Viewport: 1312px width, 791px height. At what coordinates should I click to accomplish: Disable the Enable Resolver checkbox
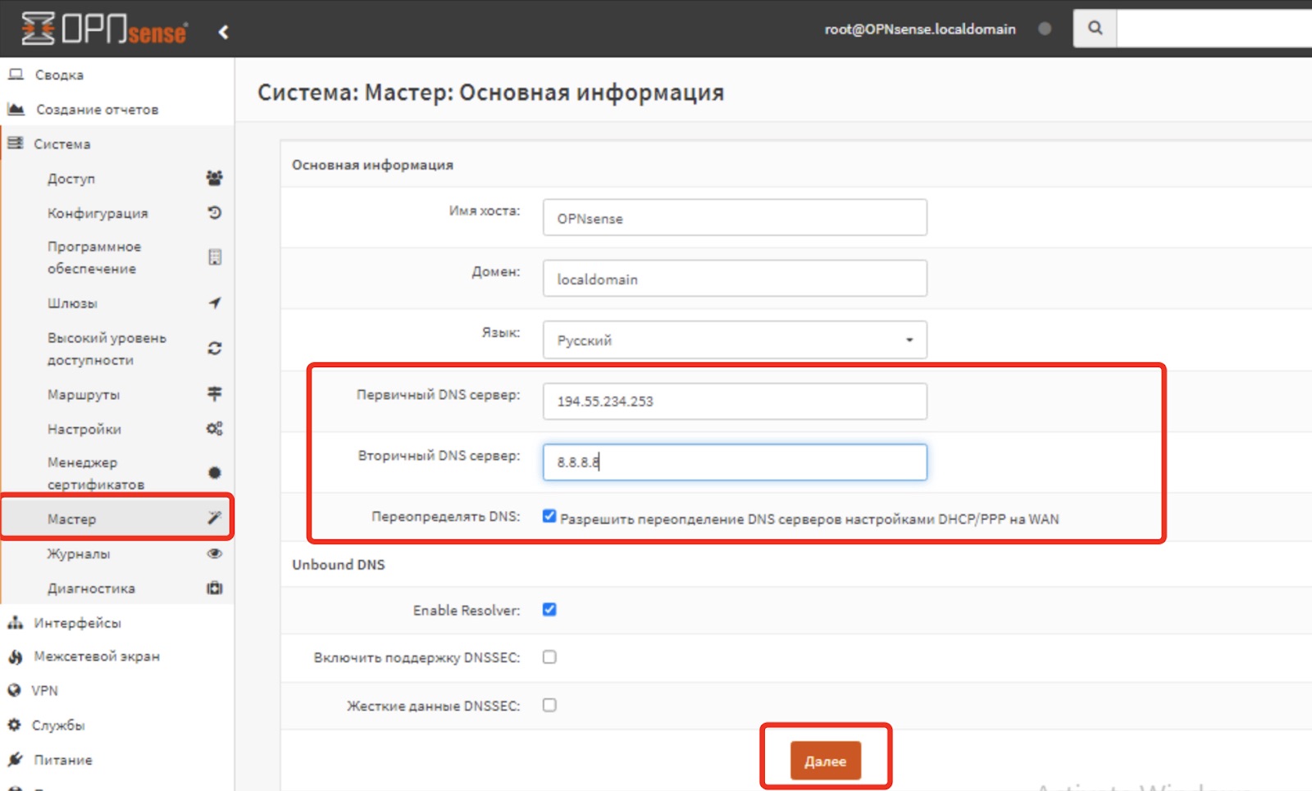(549, 609)
